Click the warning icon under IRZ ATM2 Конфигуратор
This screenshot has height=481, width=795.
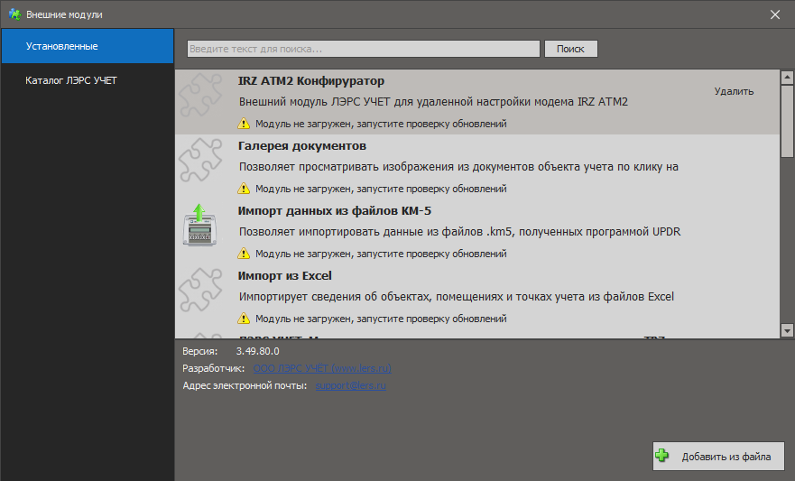pyautogui.click(x=244, y=124)
